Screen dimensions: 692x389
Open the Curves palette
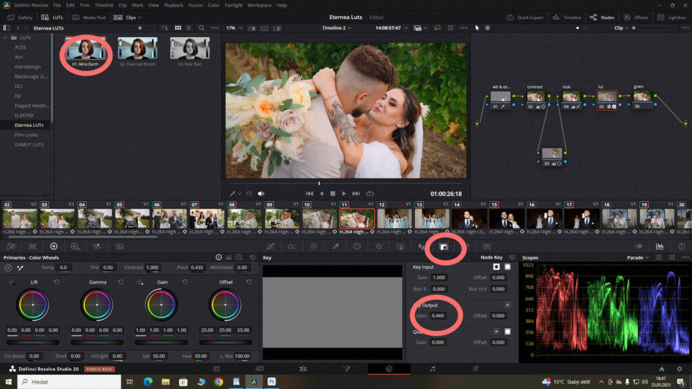coord(270,247)
